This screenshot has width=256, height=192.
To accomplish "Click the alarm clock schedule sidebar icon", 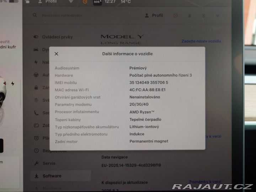I will (x=36, y=138).
